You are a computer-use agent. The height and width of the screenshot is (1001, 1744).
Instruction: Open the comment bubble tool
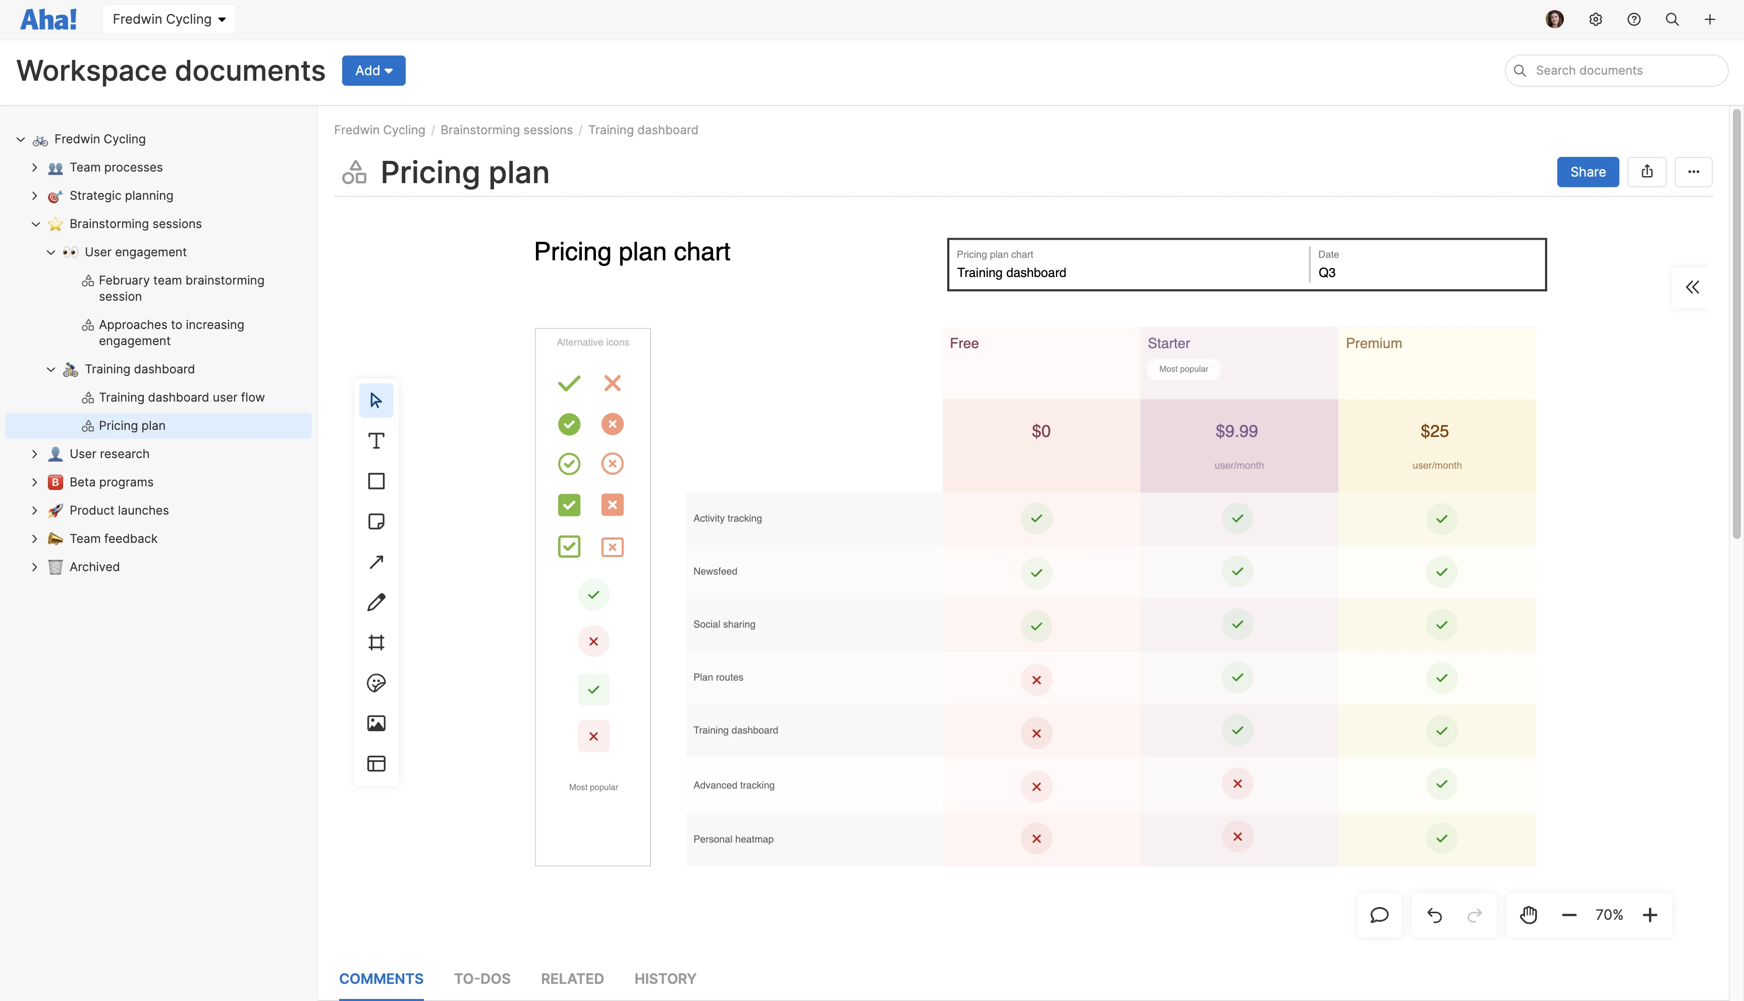click(1379, 915)
